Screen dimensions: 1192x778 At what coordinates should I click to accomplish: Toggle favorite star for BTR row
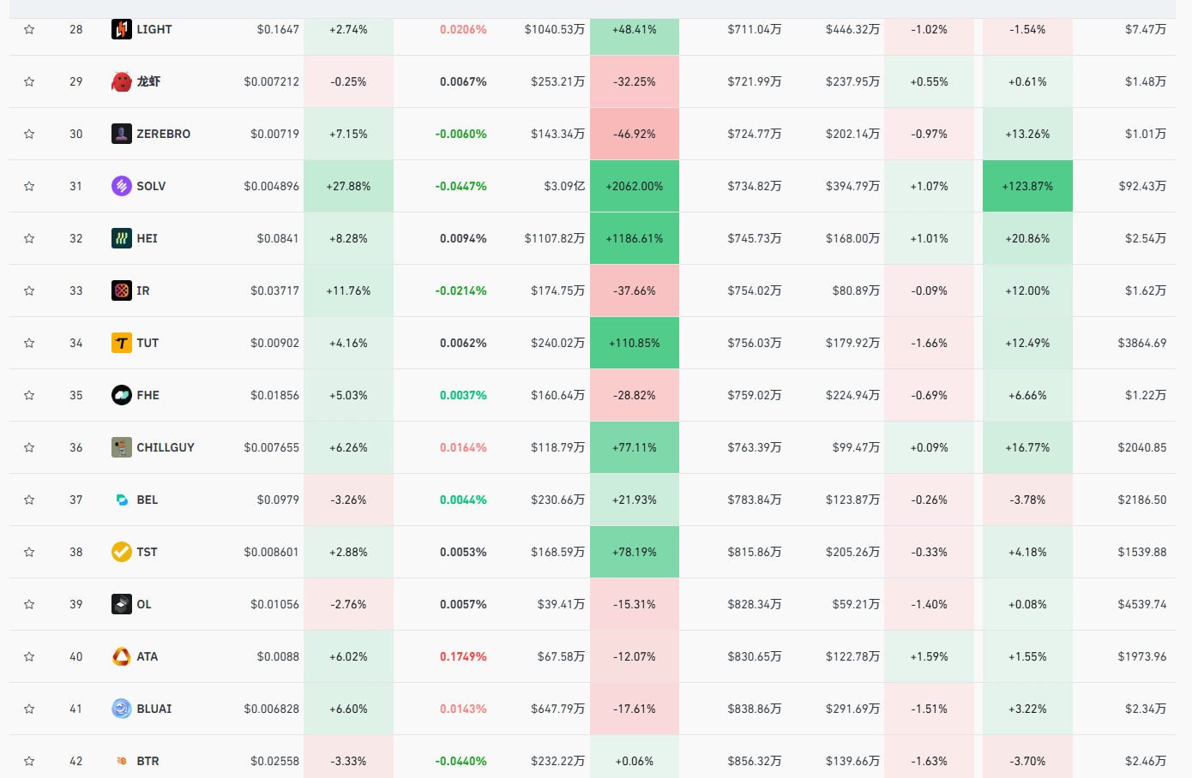(29, 761)
